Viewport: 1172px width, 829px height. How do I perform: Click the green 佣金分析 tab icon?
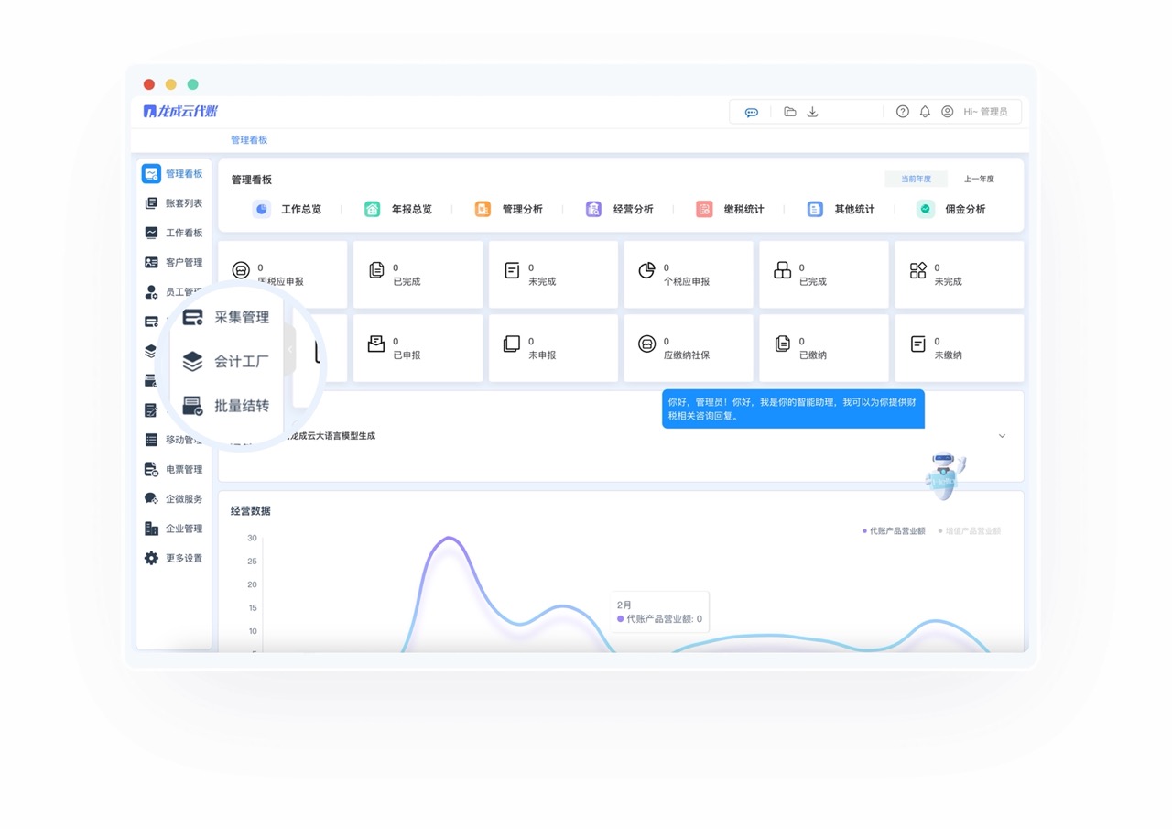[926, 209]
